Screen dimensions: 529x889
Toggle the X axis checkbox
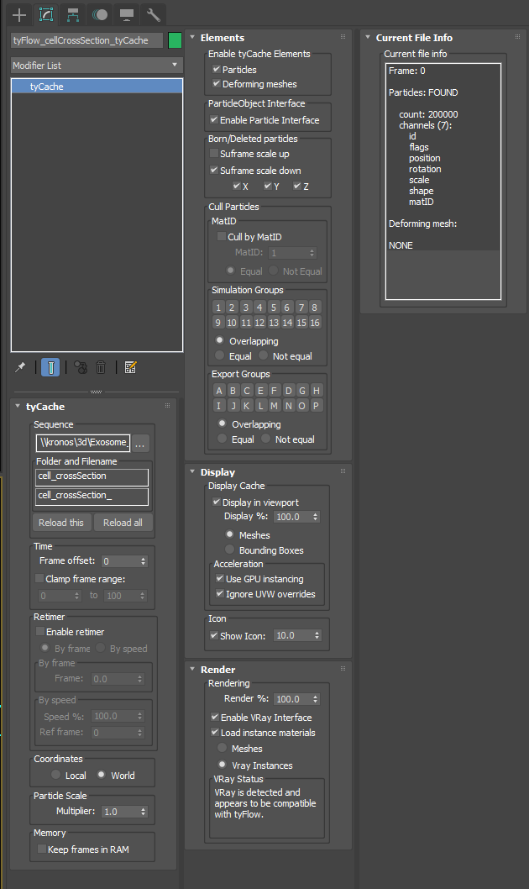pos(237,186)
